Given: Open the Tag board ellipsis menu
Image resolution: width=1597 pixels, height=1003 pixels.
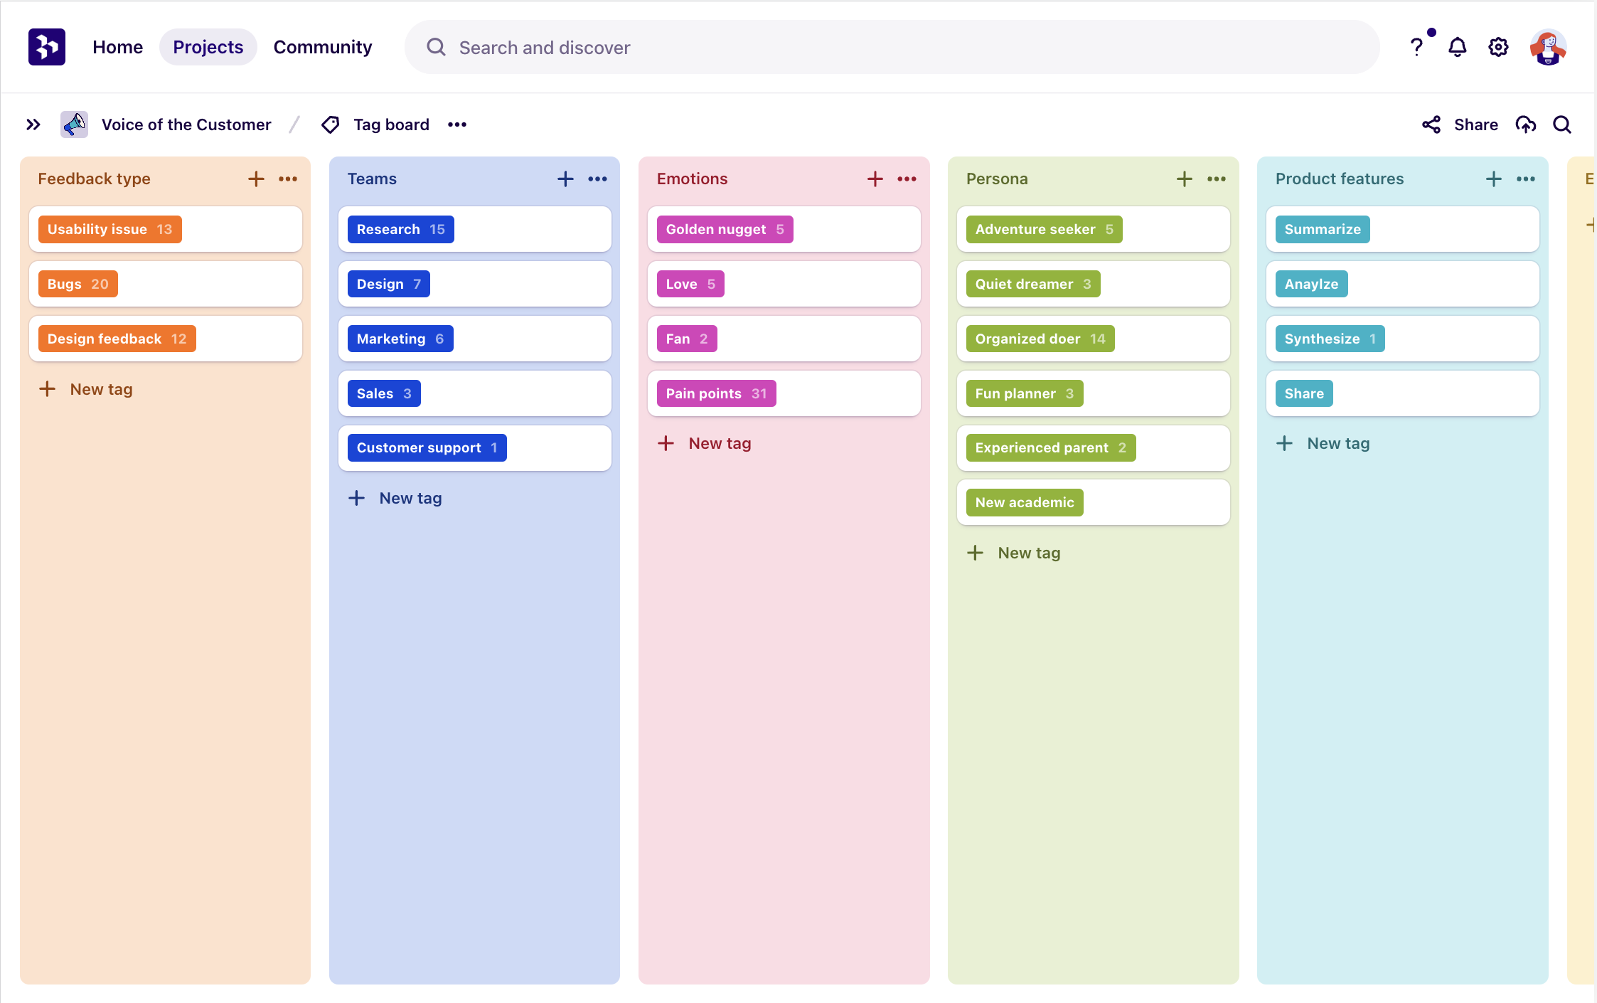Looking at the screenshot, I should pyautogui.click(x=456, y=124).
